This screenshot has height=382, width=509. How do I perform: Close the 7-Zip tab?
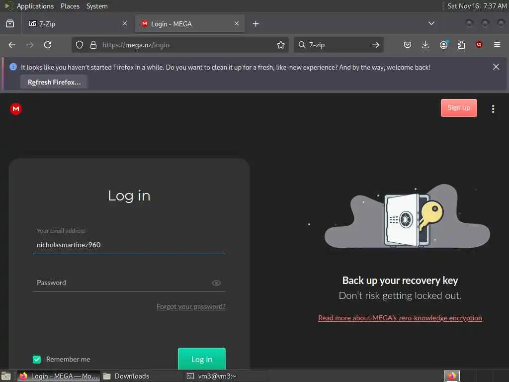[125, 23]
